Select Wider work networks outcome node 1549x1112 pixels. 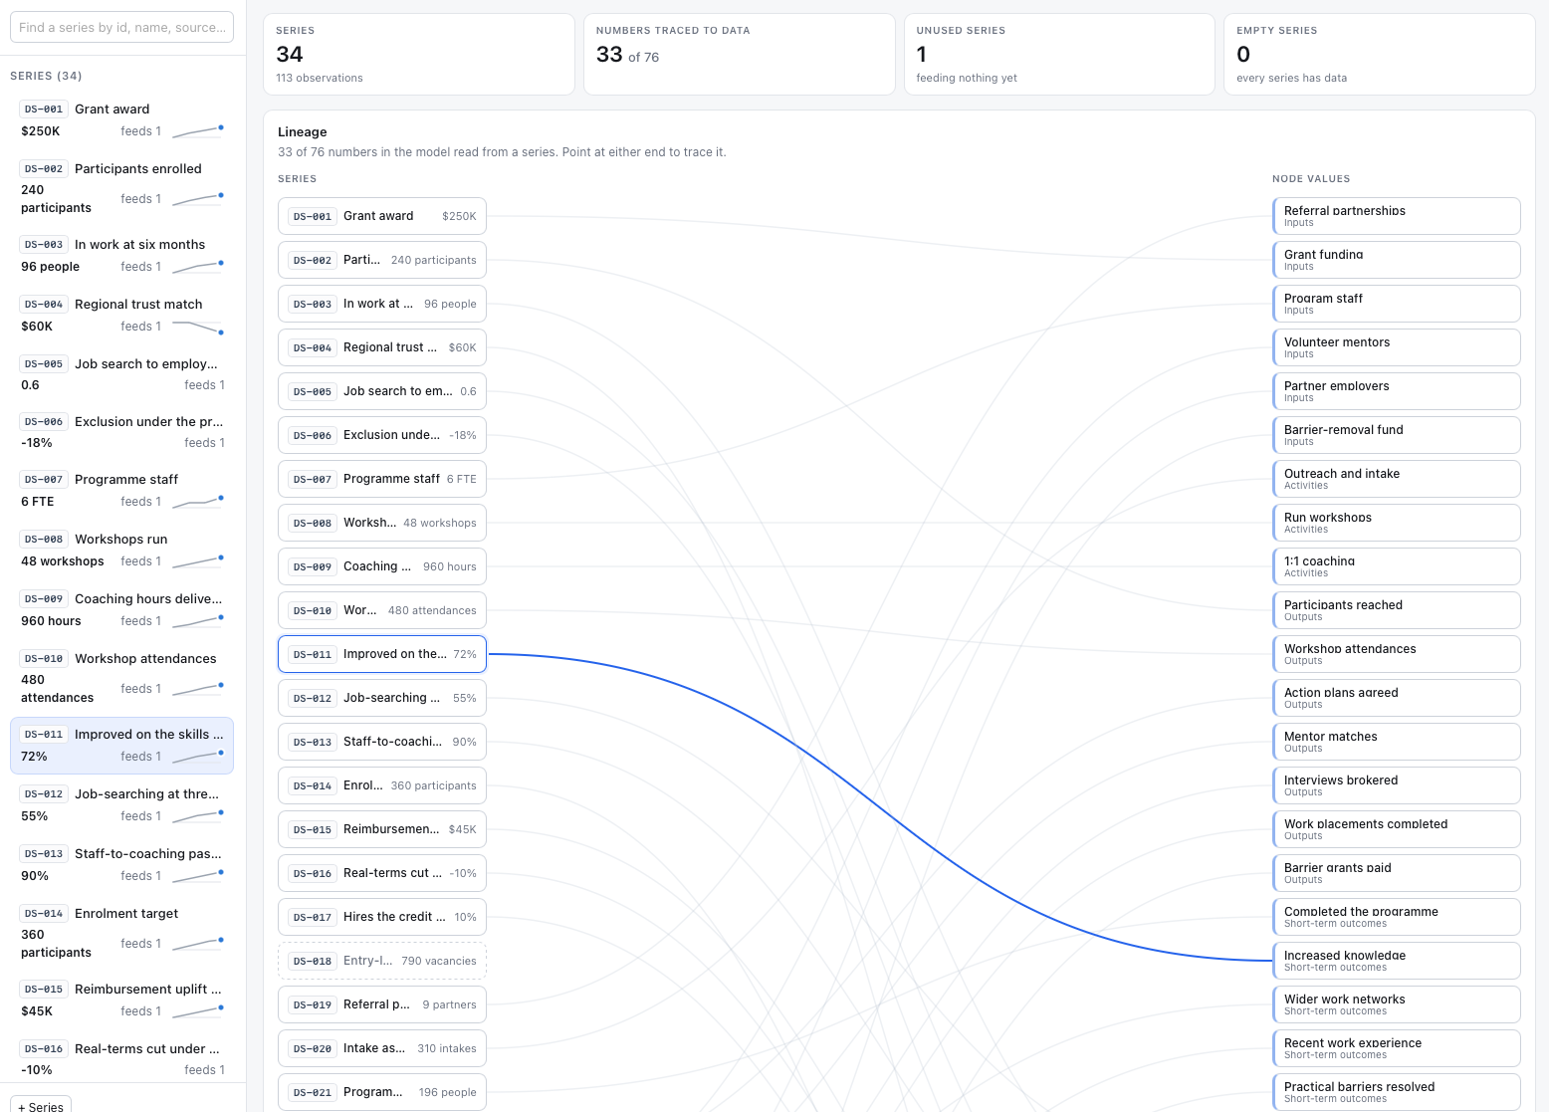pyautogui.click(x=1397, y=1004)
